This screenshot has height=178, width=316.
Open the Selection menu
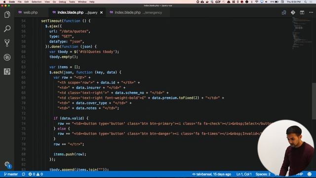[x=37, y=2]
